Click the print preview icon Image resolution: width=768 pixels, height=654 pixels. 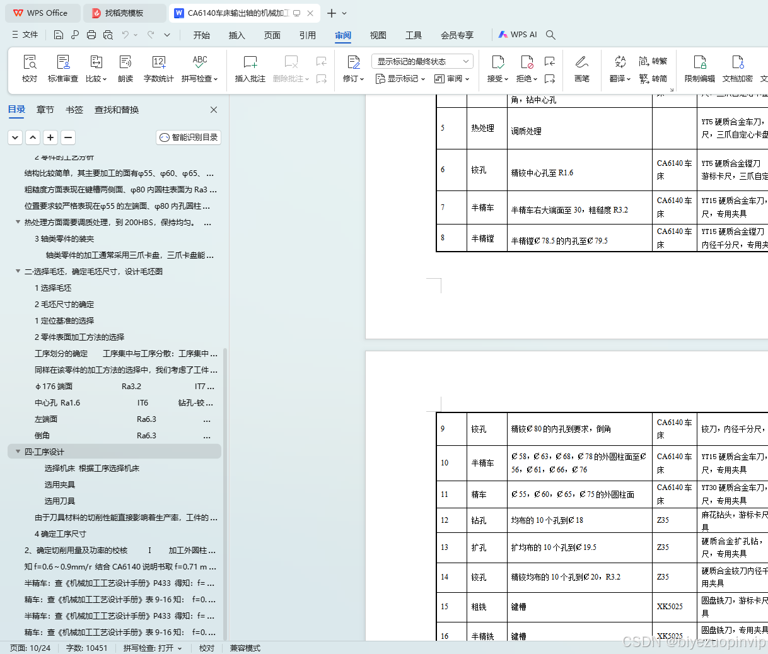[108, 35]
